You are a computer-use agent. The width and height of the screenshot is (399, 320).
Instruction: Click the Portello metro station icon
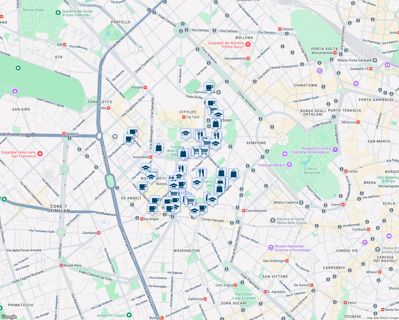[145, 87]
